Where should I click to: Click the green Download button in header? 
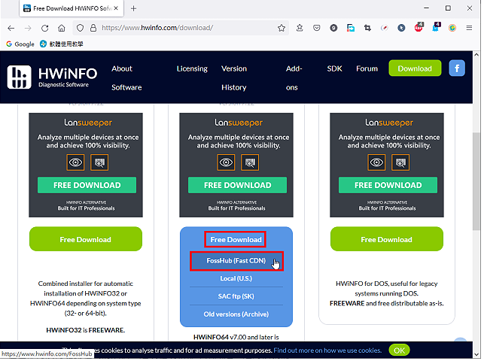click(x=415, y=68)
